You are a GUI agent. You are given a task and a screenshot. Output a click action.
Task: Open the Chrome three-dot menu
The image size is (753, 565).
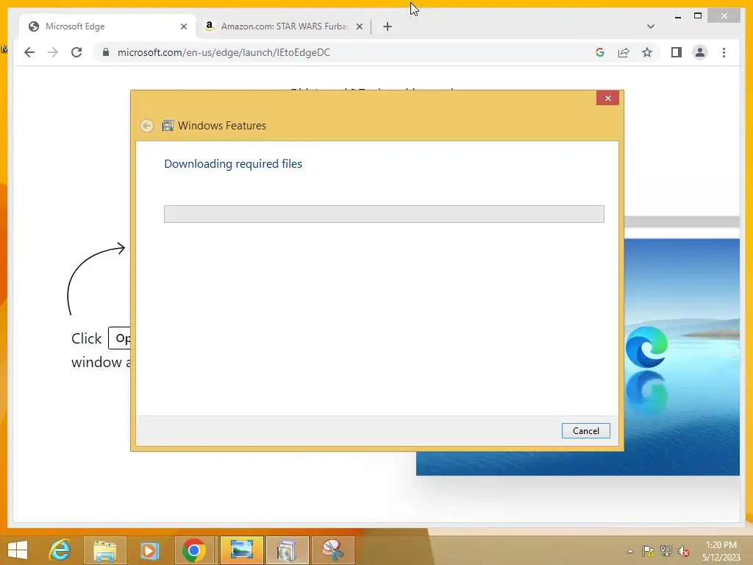click(x=724, y=52)
